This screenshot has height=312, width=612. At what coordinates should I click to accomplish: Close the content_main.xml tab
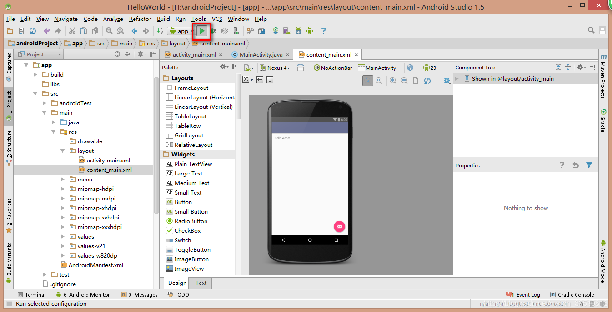click(x=356, y=54)
